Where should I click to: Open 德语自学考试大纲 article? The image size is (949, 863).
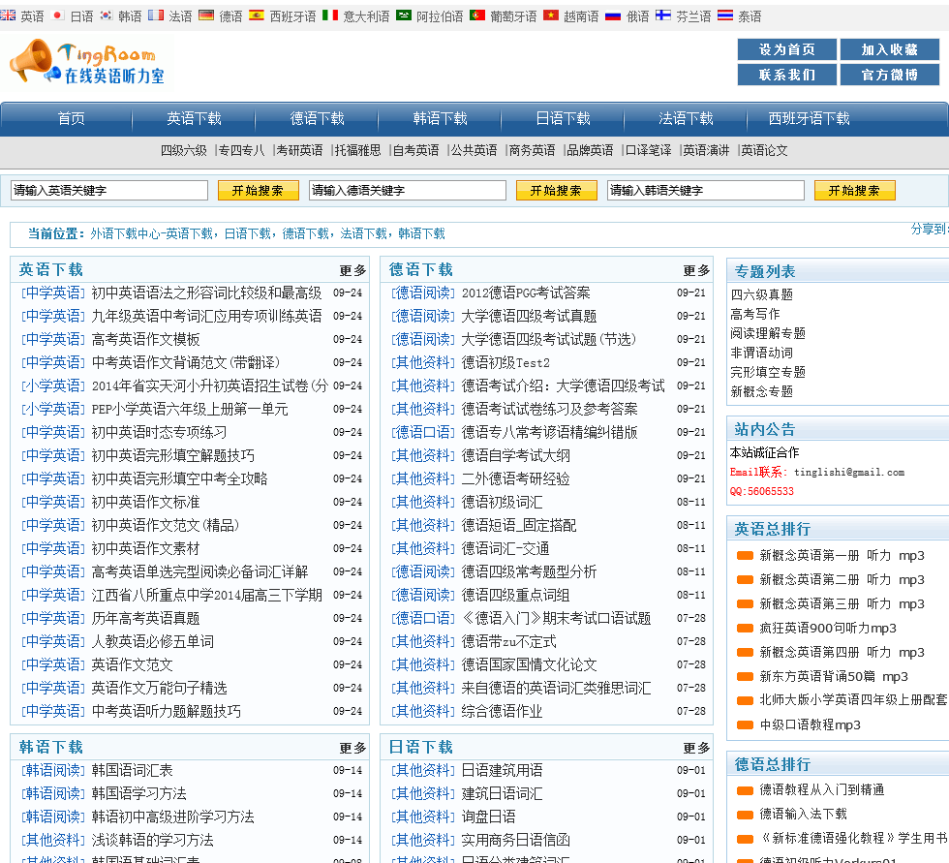(515, 455)
